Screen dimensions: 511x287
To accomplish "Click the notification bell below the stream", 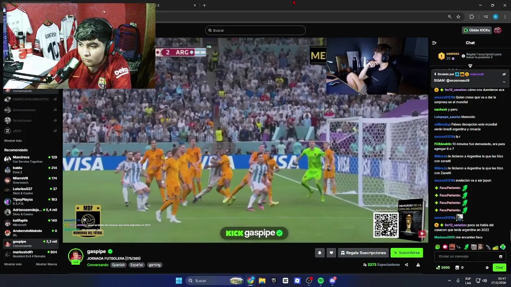I will 319,253.
